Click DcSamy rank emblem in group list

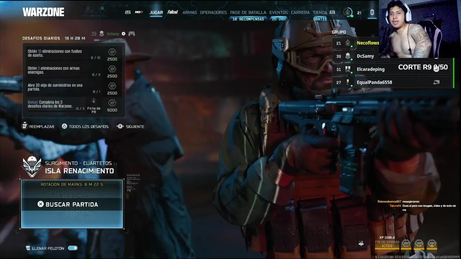tap(348, 56)
